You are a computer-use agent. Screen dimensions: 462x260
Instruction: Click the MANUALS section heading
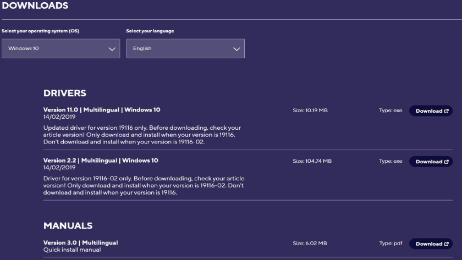(68, 225)
